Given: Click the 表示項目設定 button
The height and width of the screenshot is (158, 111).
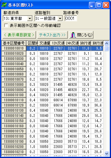Looking at the screenshot, I should [19, 35].
